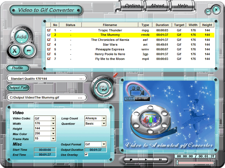Open the Frame Rate dropdown
225x168 pixels.
click(53, 138)
